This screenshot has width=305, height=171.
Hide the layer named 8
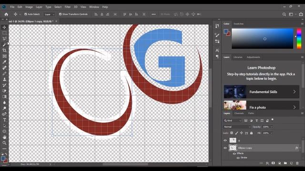tap(225, 141)
